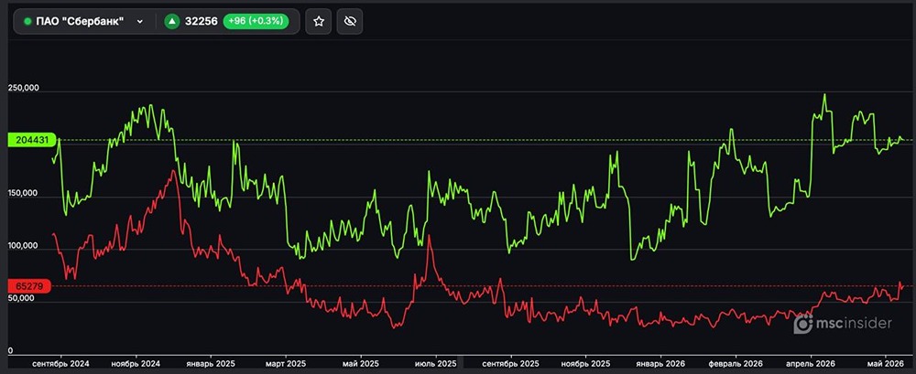Open the ПАО "Сбербанк" company dropdown

pos(83,22)
